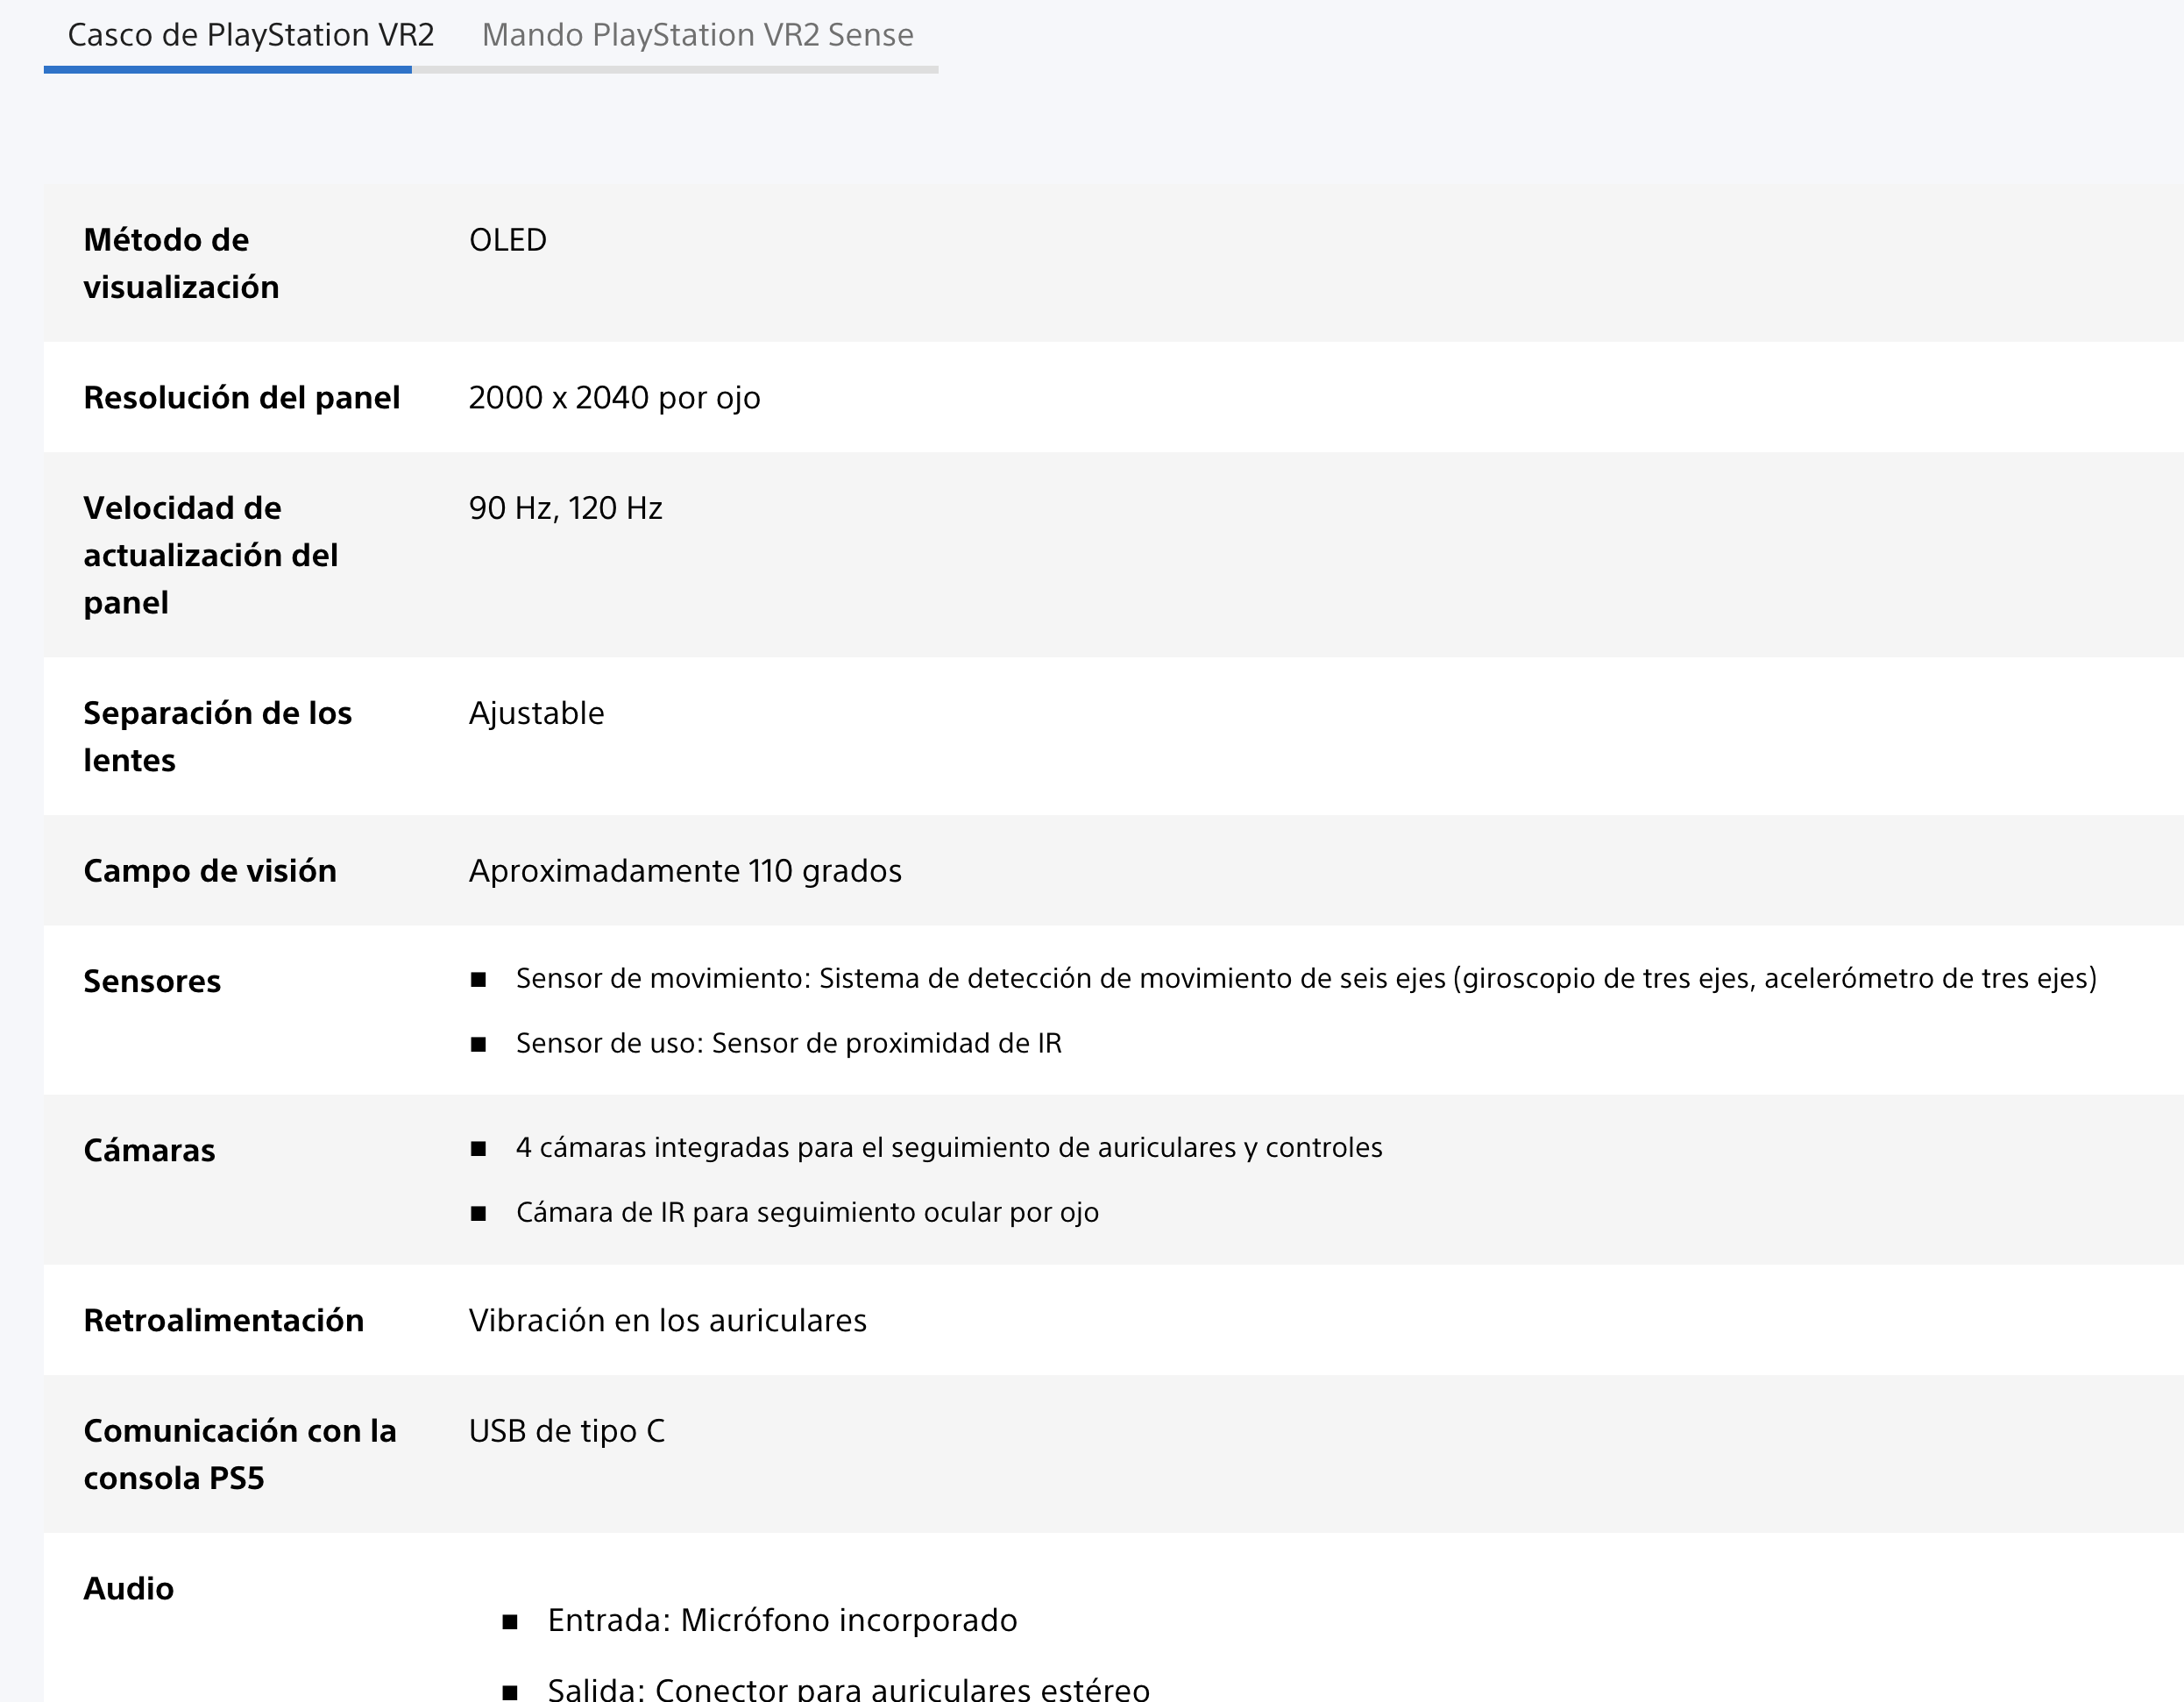Click Resolución del panel row header

coord(241,397)
